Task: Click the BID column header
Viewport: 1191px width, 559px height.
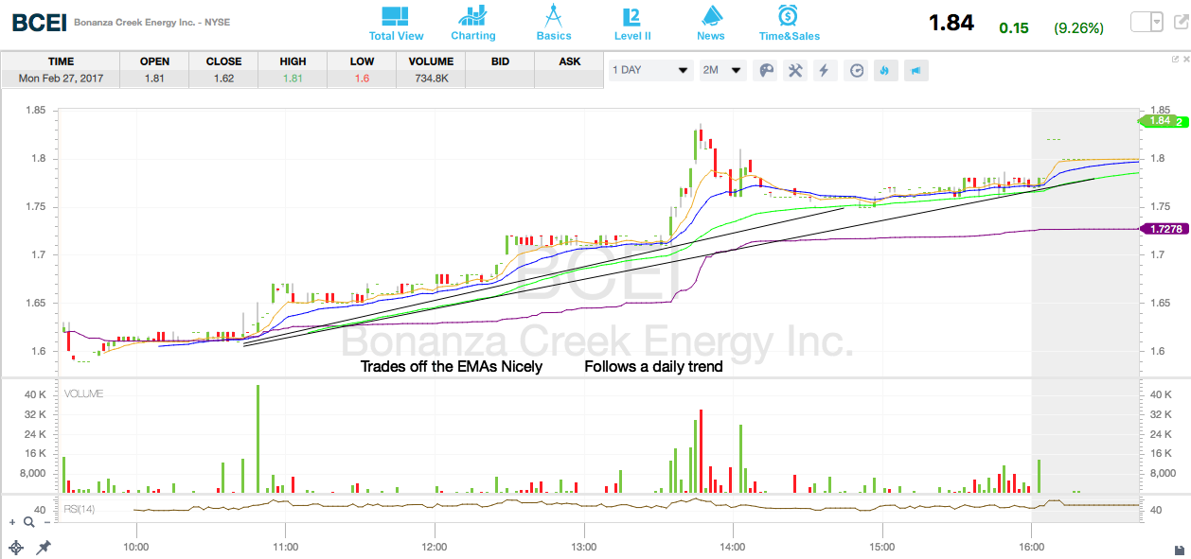Action: pyautogui.click(x=500, y=61)
